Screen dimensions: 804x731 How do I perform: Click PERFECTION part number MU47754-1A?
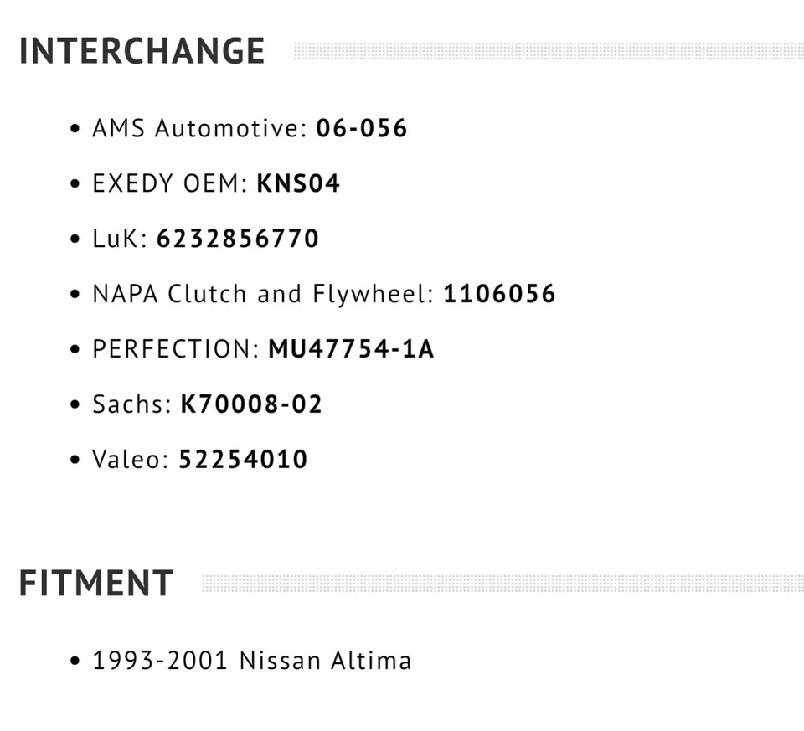point(351,349)
